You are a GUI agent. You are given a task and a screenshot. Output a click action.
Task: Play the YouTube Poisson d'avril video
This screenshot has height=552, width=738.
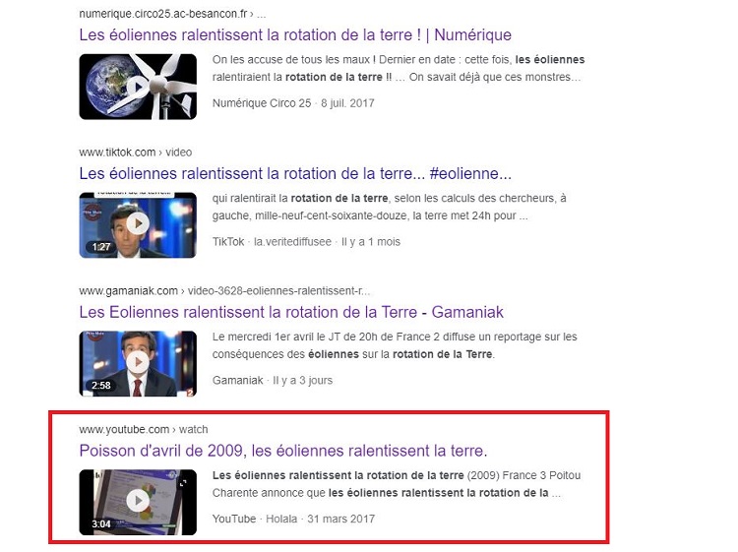138,502
